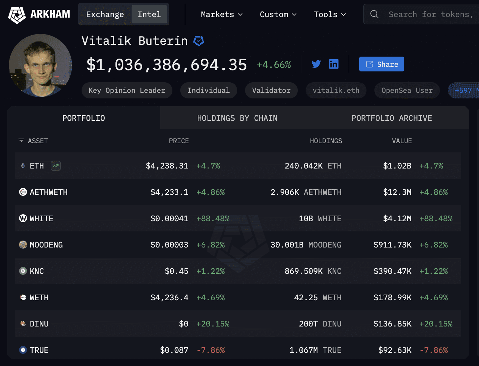Click the verified badge beside Vitalik Buterin
This screenshot has height=366, width=479.
[x=199, y=41]
